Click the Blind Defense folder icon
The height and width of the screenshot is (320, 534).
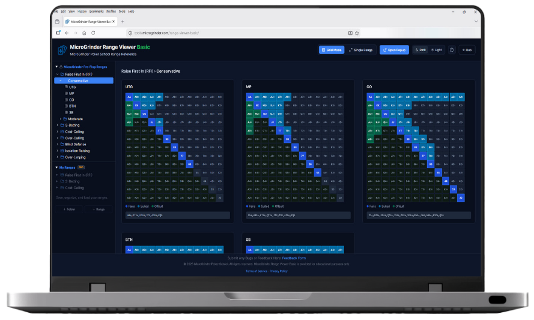click(x=62, y=144)
